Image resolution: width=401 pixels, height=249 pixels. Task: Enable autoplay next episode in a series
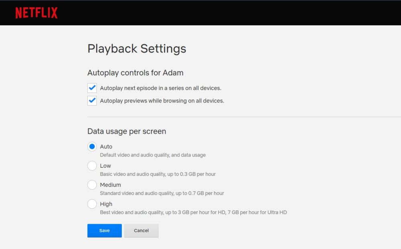pos(92,88)
